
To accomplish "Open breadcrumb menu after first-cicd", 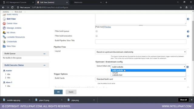I will (x=25, y=12).
